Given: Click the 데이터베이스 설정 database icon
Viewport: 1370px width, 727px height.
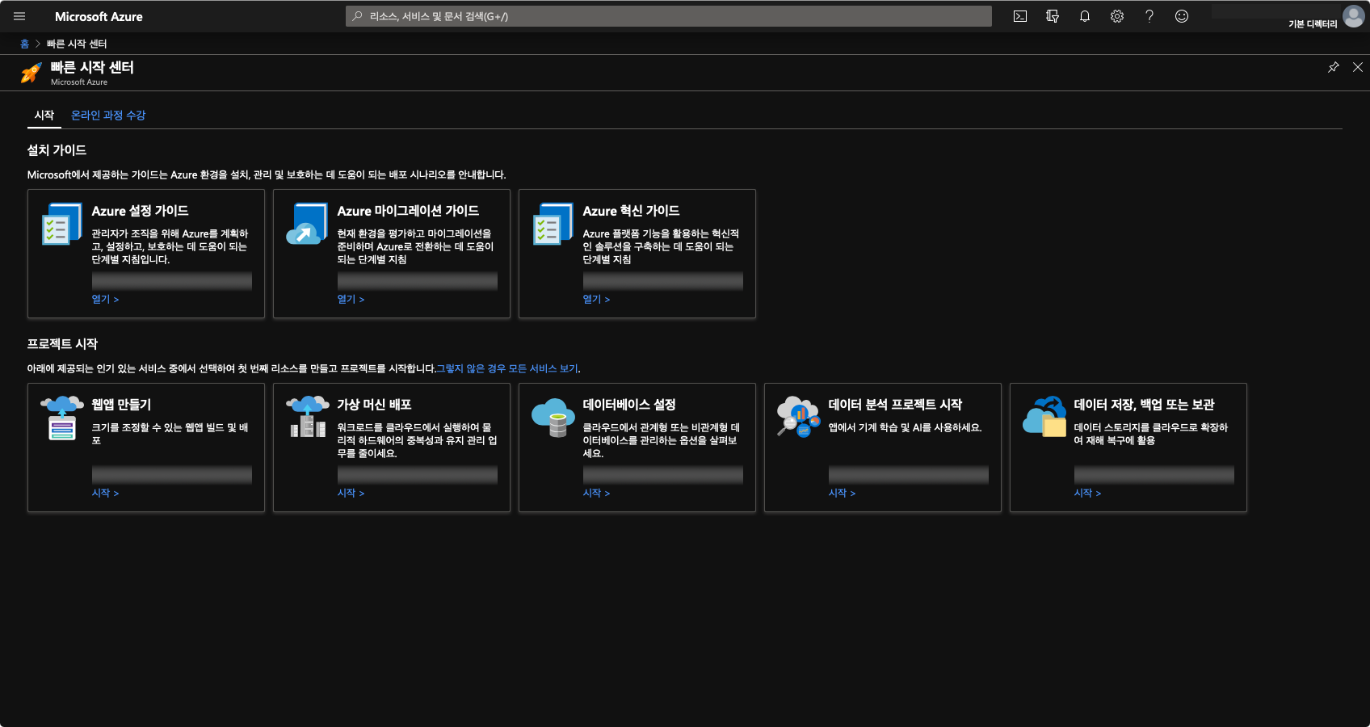Looking at the screenshot, I should click(x=553, y=417).
